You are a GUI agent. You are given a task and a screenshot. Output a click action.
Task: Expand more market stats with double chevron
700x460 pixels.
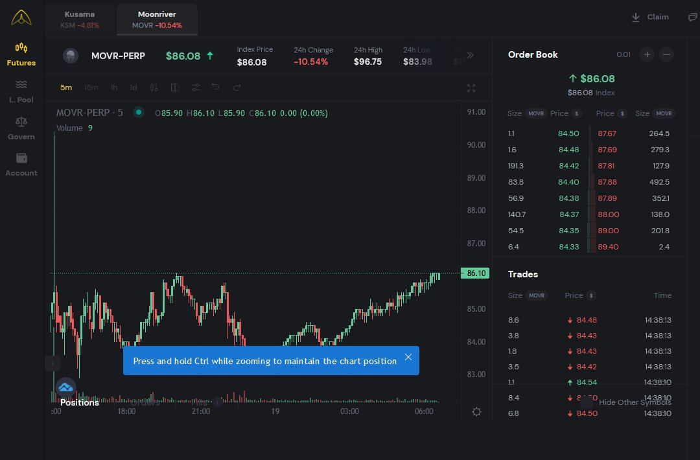pos(470,55)
